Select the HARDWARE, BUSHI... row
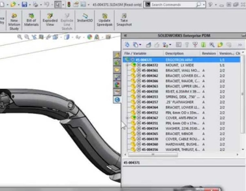This screenshot has height=191, width=246. pyautogui.click(x=182, y=144)
